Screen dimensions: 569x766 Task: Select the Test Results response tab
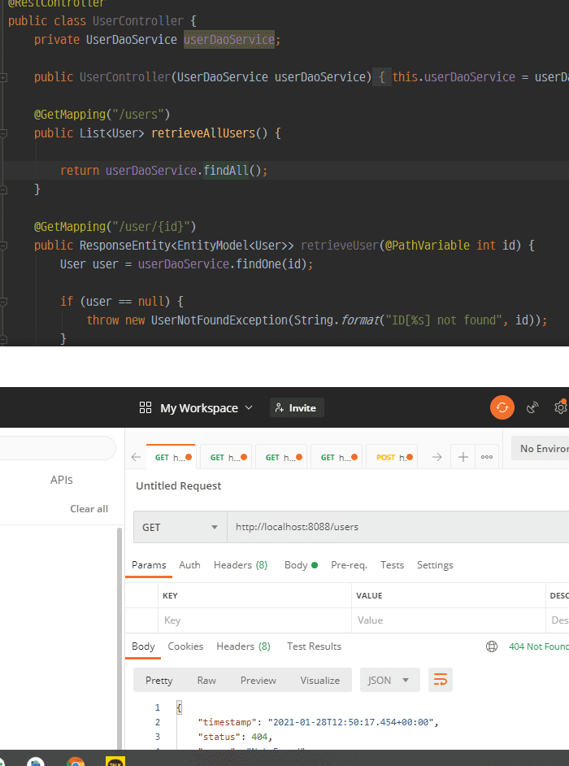[x=314, y=646]
